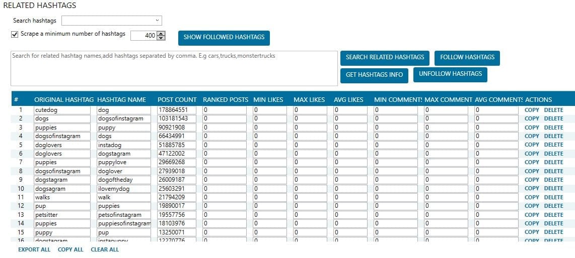Click post count cell 13250071

(177, 232)
